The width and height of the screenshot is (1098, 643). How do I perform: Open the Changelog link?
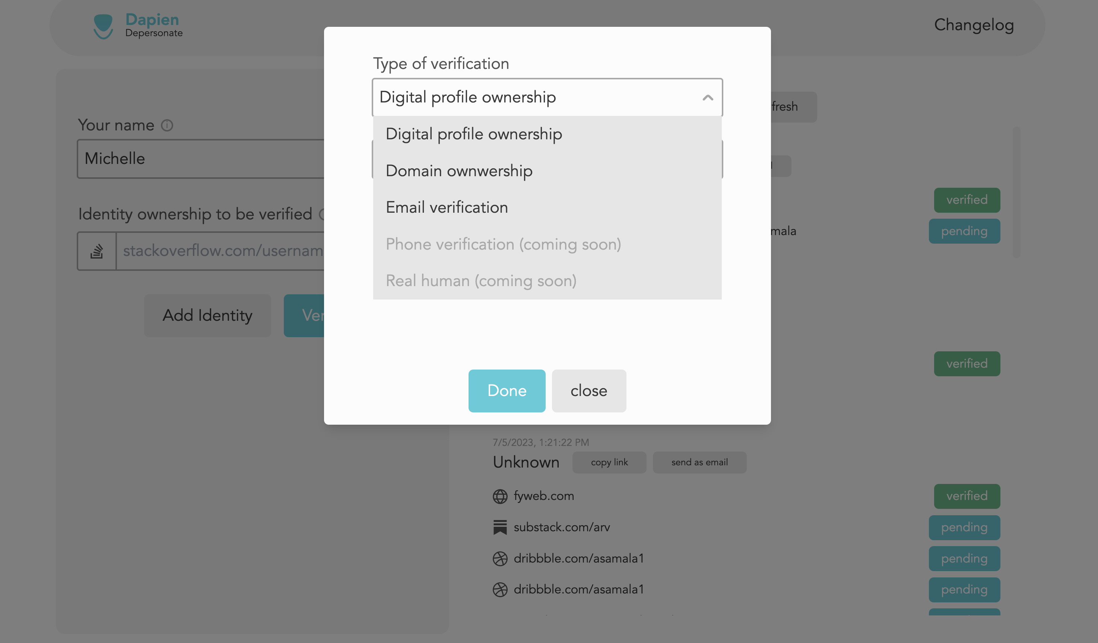[974, 25]
